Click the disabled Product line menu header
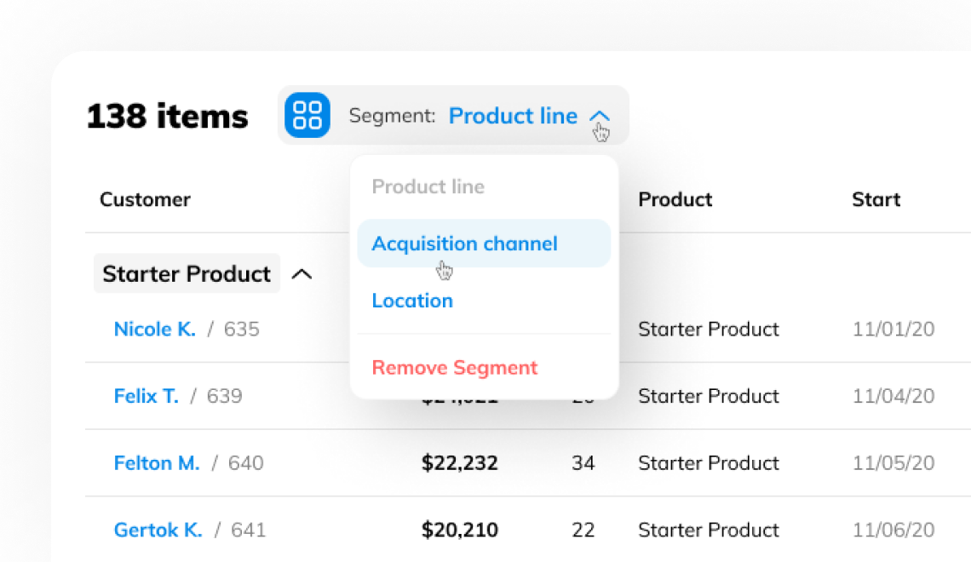The height and width of the screenshot is (562, 971). pos(428,186)
